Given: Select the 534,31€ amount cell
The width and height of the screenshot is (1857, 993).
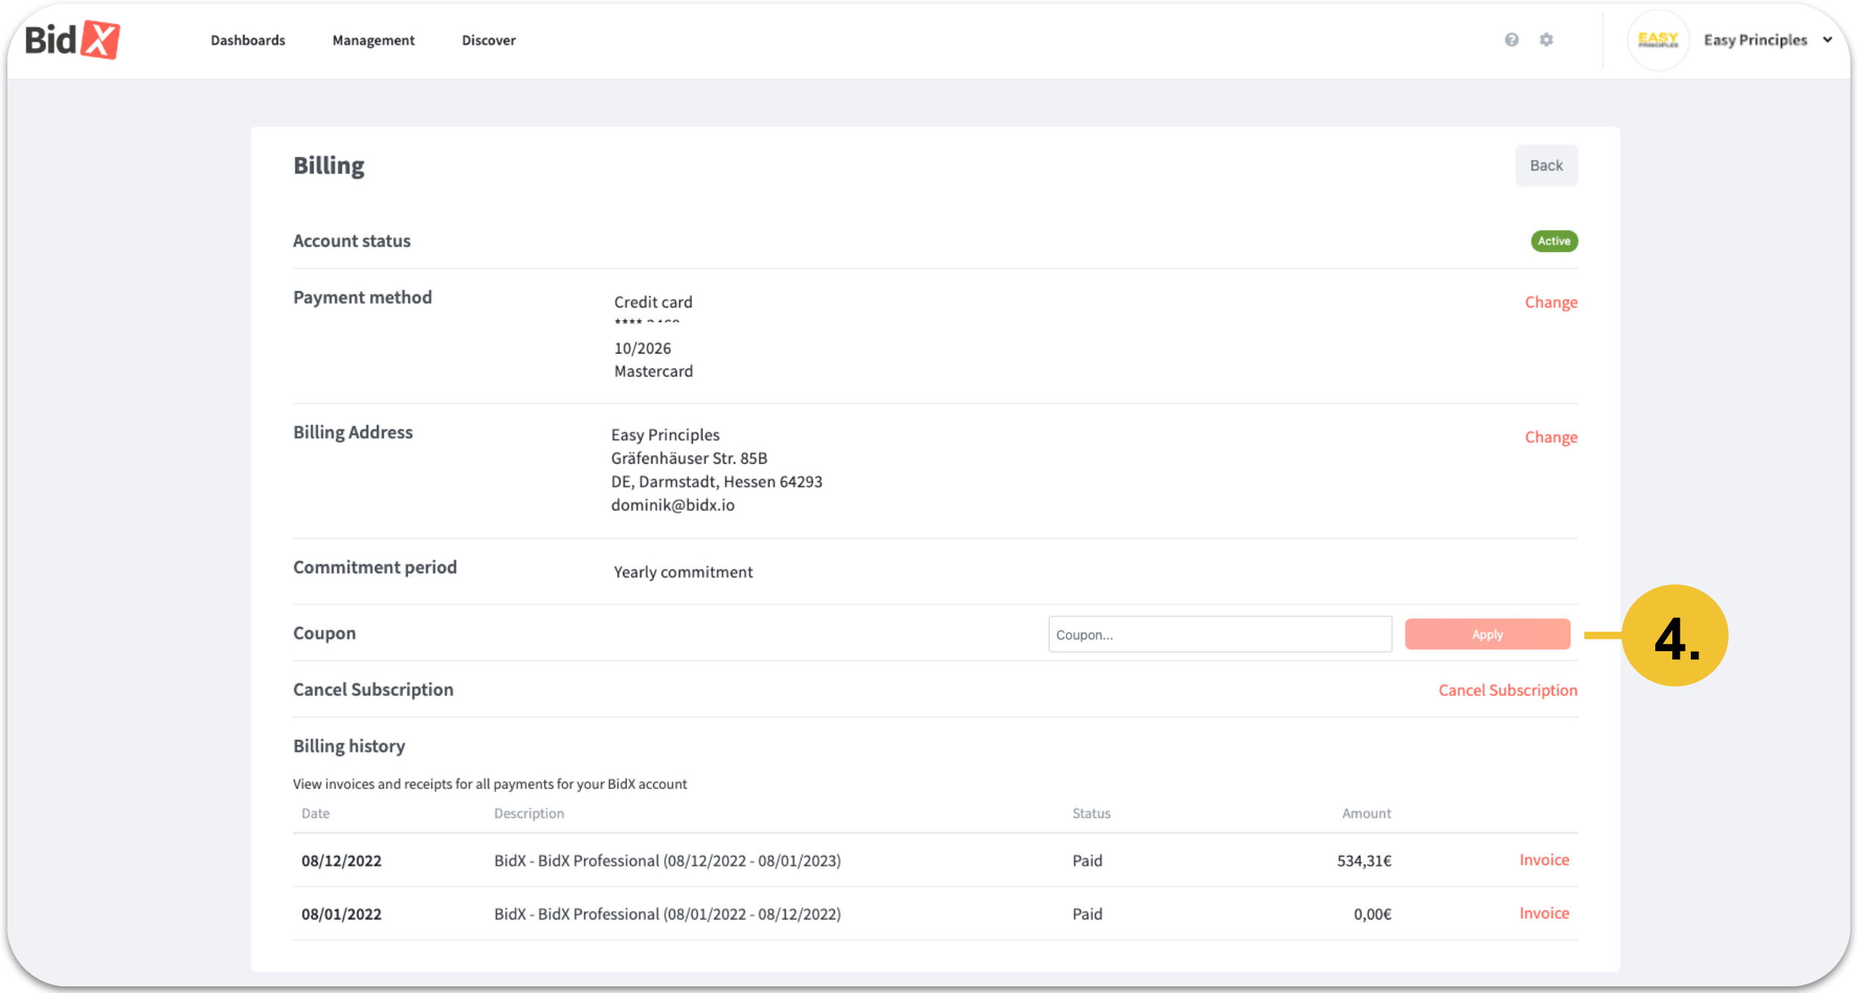Looking at the screenshot, I should pyautogui.click(x=1364, y=861).
